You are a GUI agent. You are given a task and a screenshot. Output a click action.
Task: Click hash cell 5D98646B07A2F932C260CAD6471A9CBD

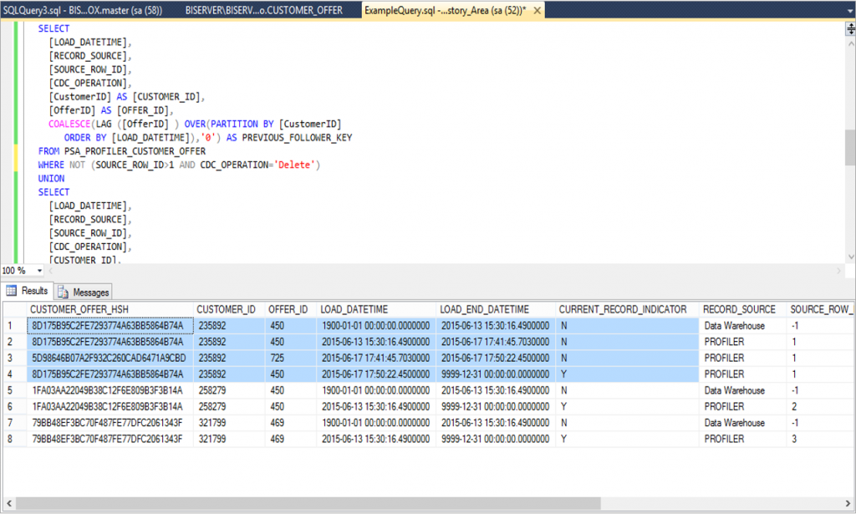110,359
